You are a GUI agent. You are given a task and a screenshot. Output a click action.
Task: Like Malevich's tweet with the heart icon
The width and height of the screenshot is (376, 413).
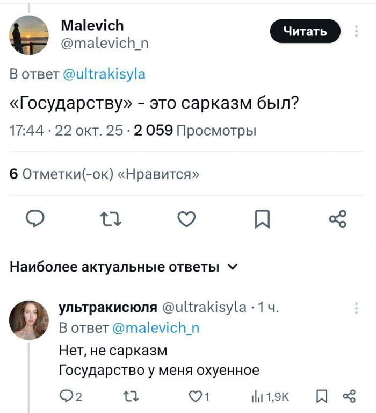point(186,219)
